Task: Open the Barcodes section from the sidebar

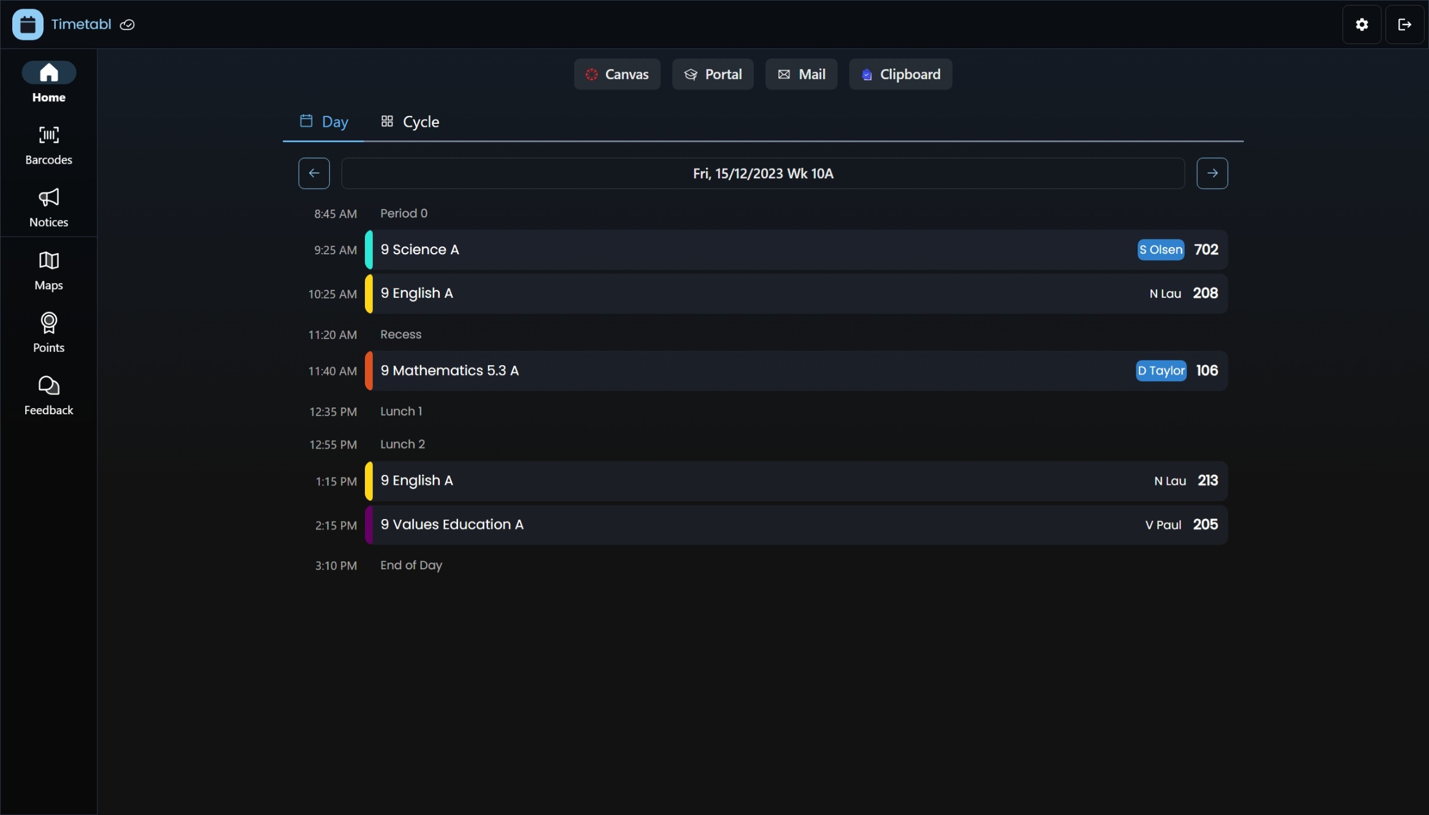Action: click(x=48, y=144)
